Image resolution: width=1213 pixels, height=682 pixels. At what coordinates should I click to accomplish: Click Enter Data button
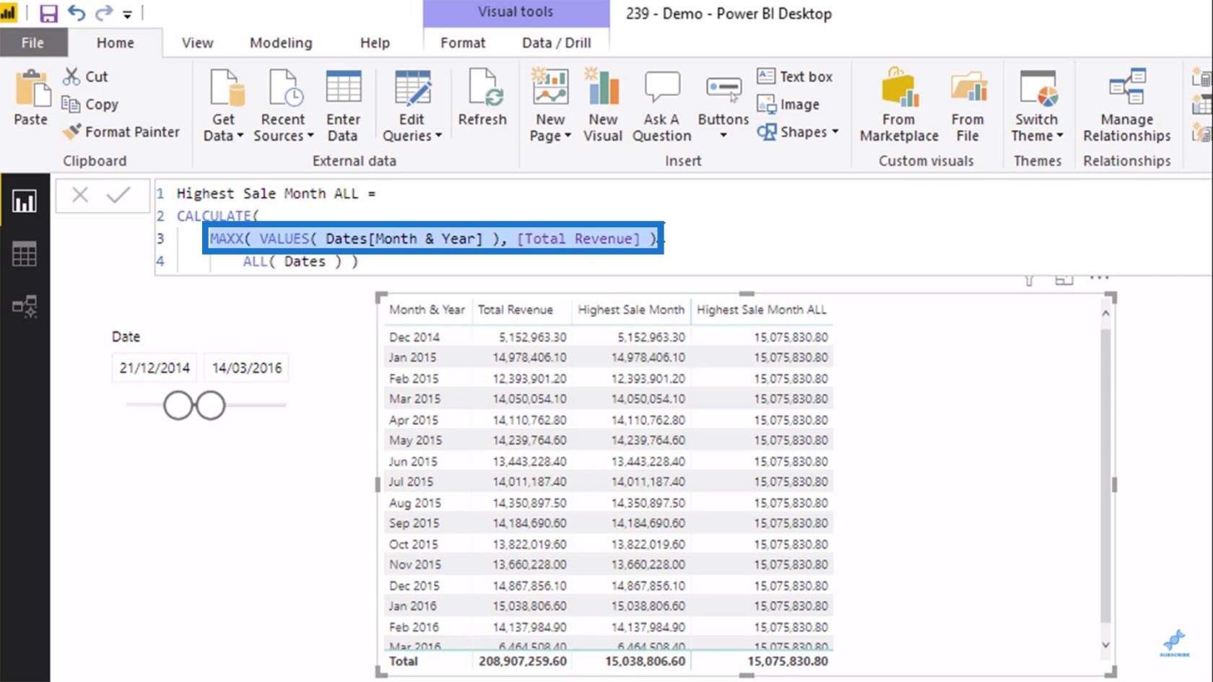[343, 105]
